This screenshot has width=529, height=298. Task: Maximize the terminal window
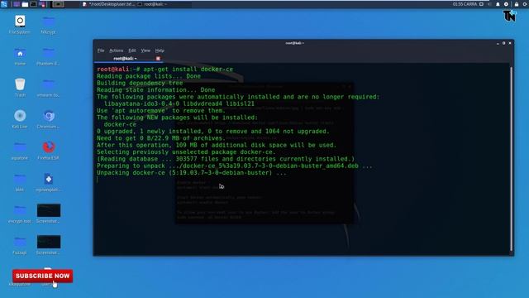tap(503, 43)
